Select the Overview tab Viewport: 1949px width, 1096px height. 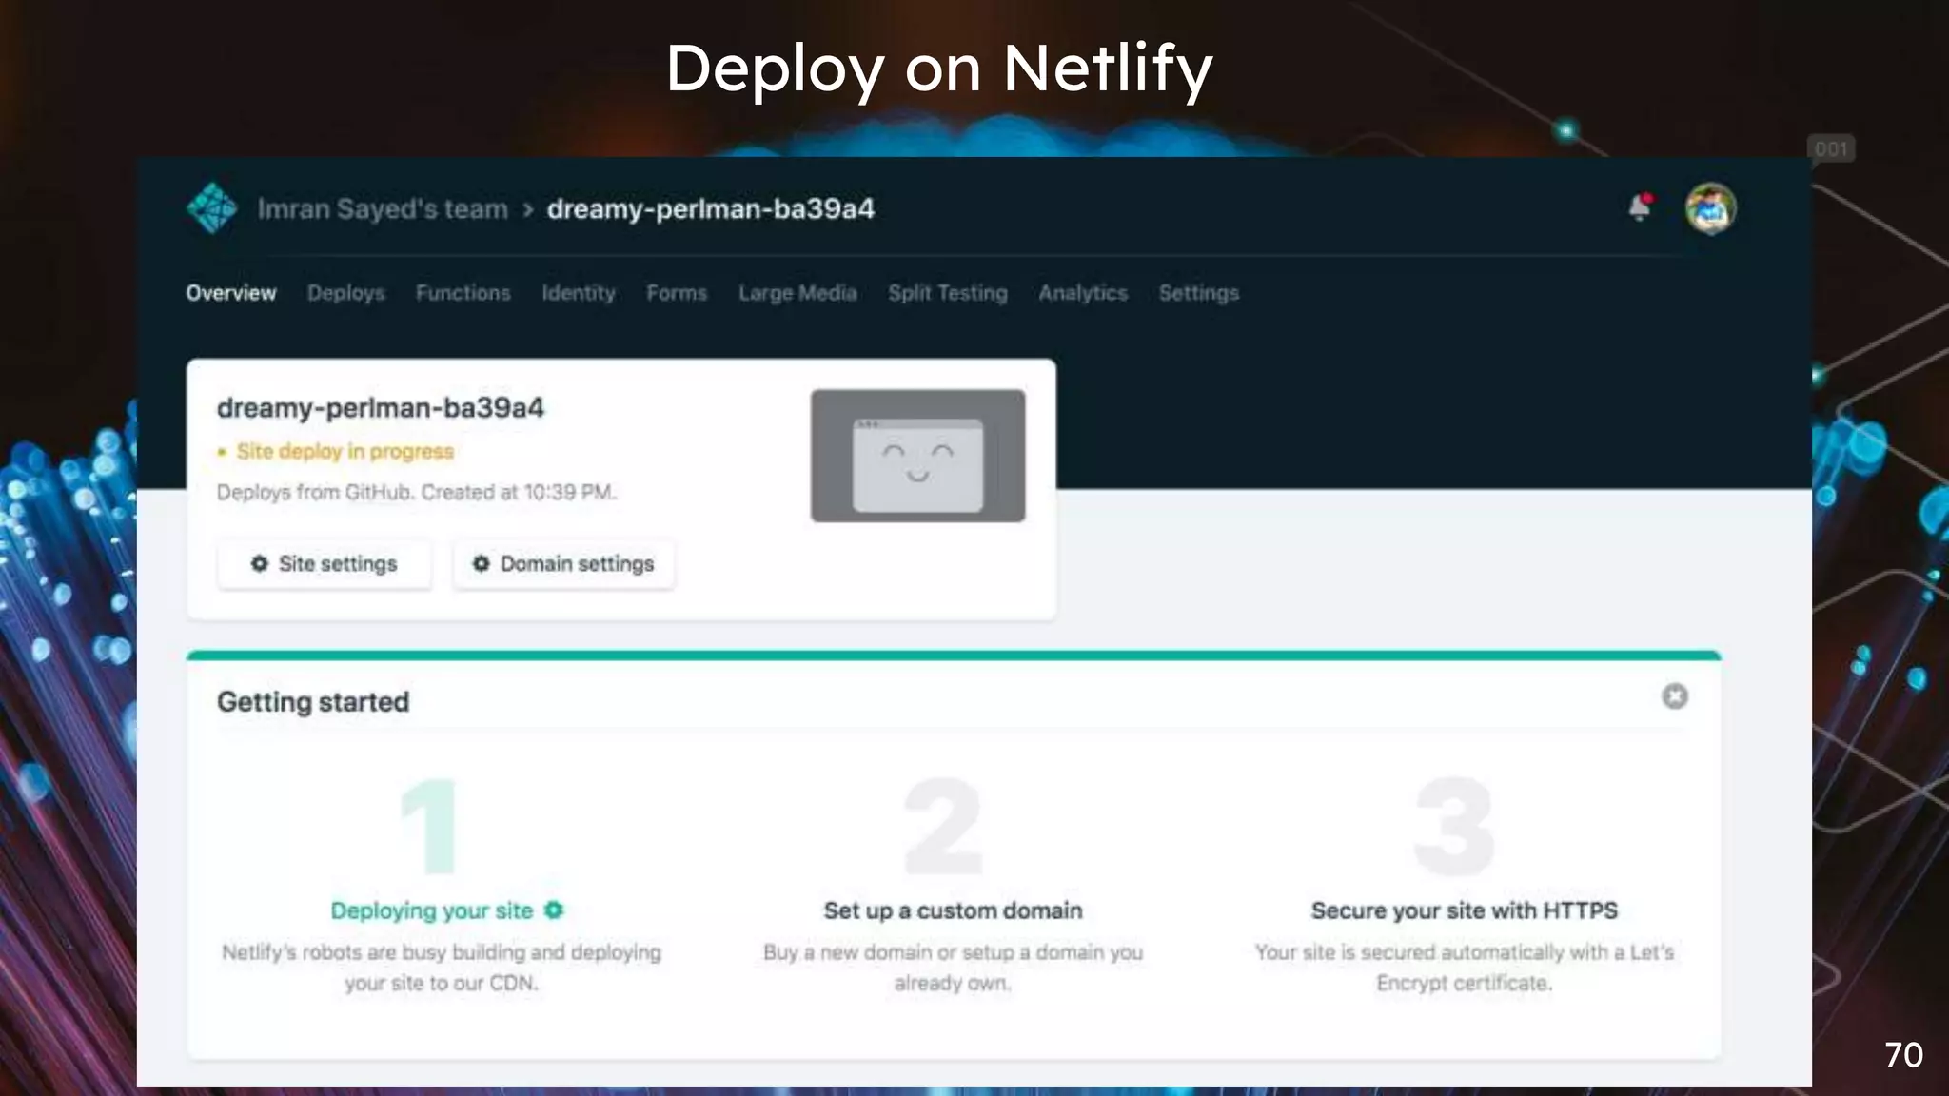[x=231, y=293]
